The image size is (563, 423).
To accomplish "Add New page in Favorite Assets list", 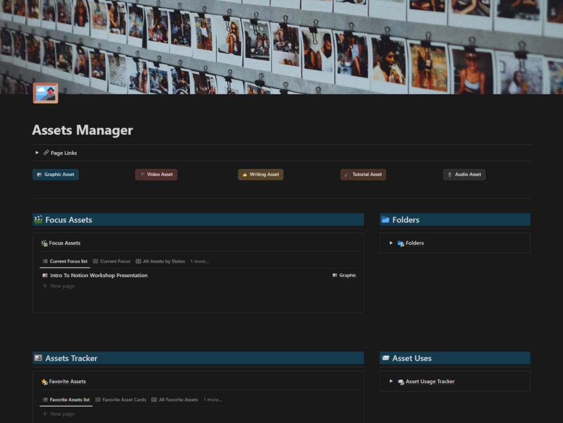I will point(58,413).
